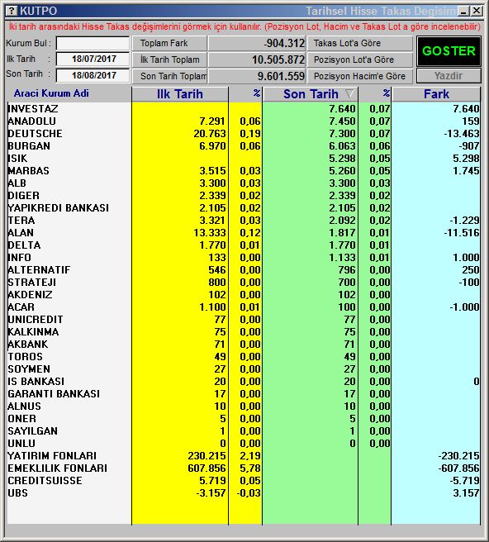Click ALAN Ilk Tarih value 13.333
Screen dimensions: 489x542
coord(210,233)
